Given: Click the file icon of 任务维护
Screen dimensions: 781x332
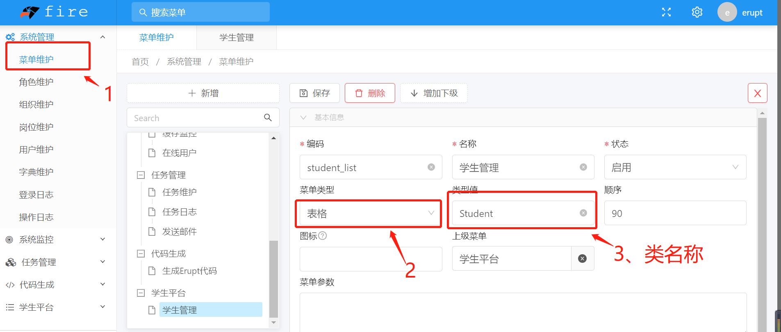Looking at the screenshot, I should click(x=152, y=192).
